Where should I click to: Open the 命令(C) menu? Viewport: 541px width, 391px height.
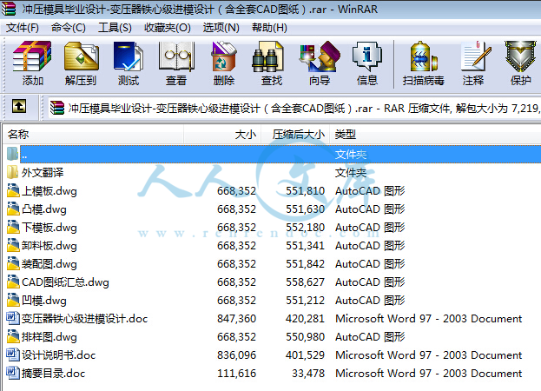[x=69, y=28]
